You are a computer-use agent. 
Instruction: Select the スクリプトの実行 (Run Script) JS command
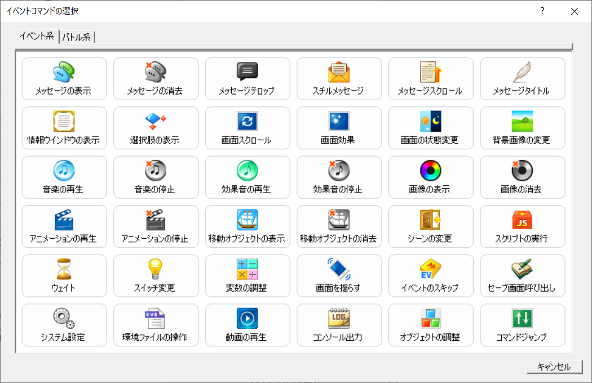(522, 226)
